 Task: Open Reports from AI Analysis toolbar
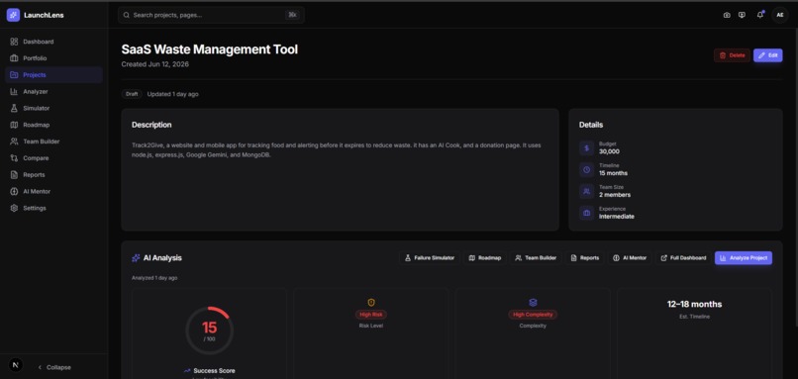click(584, 258)
